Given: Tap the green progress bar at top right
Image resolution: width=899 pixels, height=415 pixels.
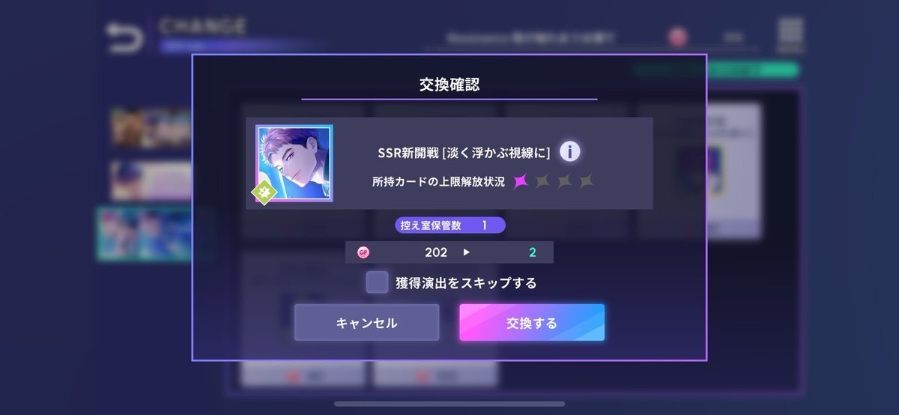Looking at the screenshot, I should point(716,70).
